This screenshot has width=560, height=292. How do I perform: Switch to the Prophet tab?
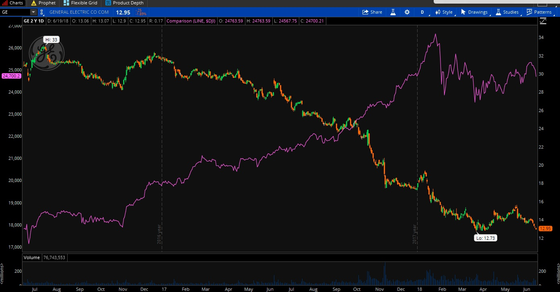pyautogui.click(x=44, y=3)
